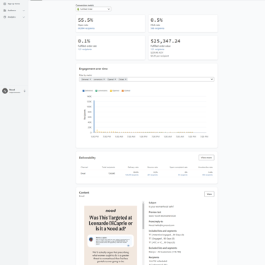Open recipients link under Delivery rate
The width and height of the screenshot is (265, 265).
click(132, 175)
